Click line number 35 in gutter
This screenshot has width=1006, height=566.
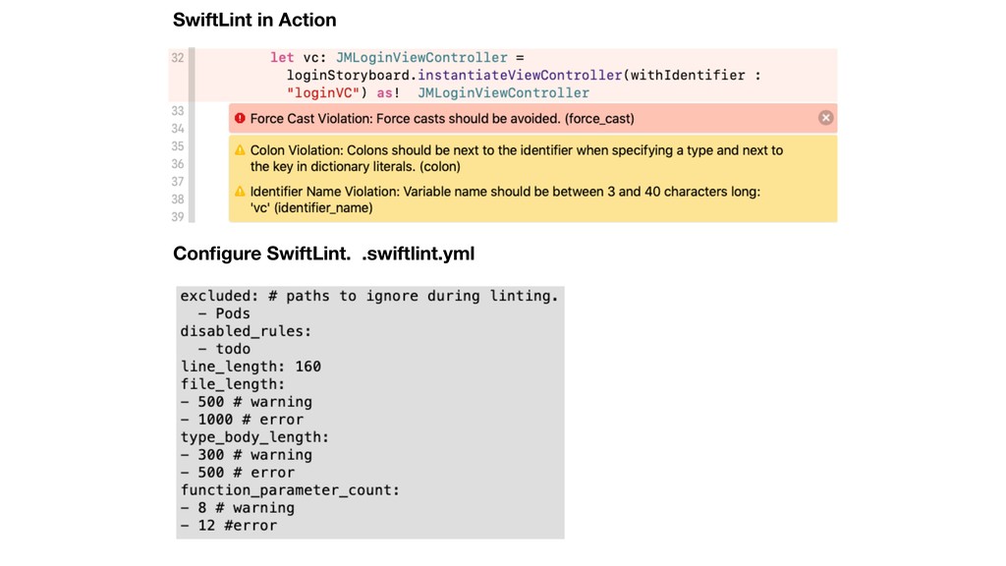178,146
